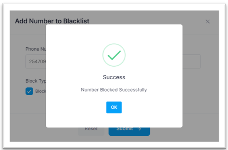The width and height of the screenshot is (228, 150).
Task: Click the Submit button behind the popup
Action: [129, 132]
